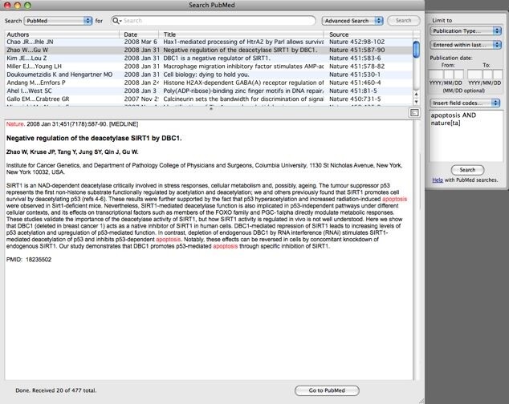Click source 'Nature 451:578-82'
The height and width of the screenshot is (404, 509).
356,67
